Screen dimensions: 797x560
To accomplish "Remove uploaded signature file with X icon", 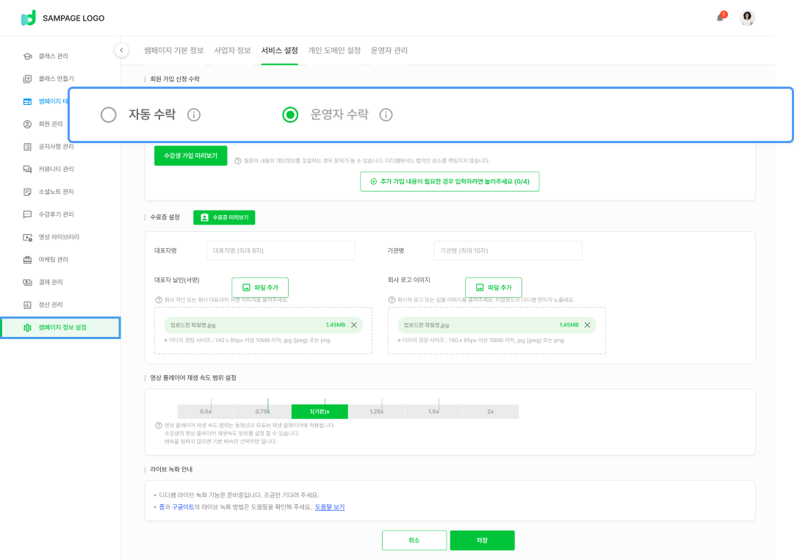I will tap(353, 325).
